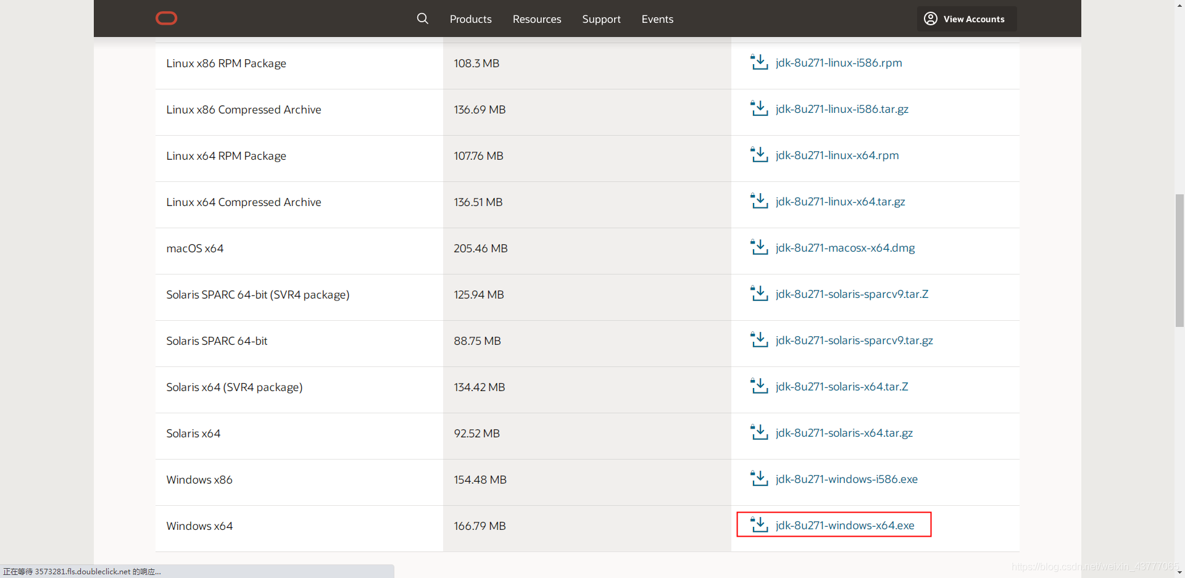Click the Oracle logo icon
Screen dimensions: 1185x578
pyautogui.click(x=166, y=19)
